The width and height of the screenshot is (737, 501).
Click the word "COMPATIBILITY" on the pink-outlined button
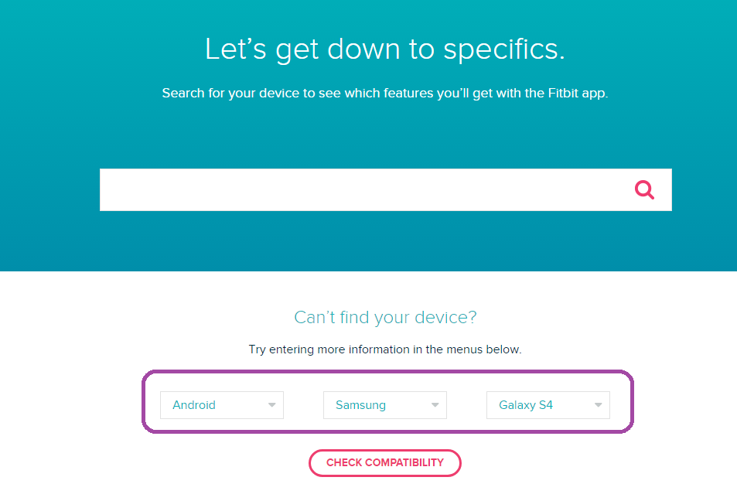coord(404,463)
